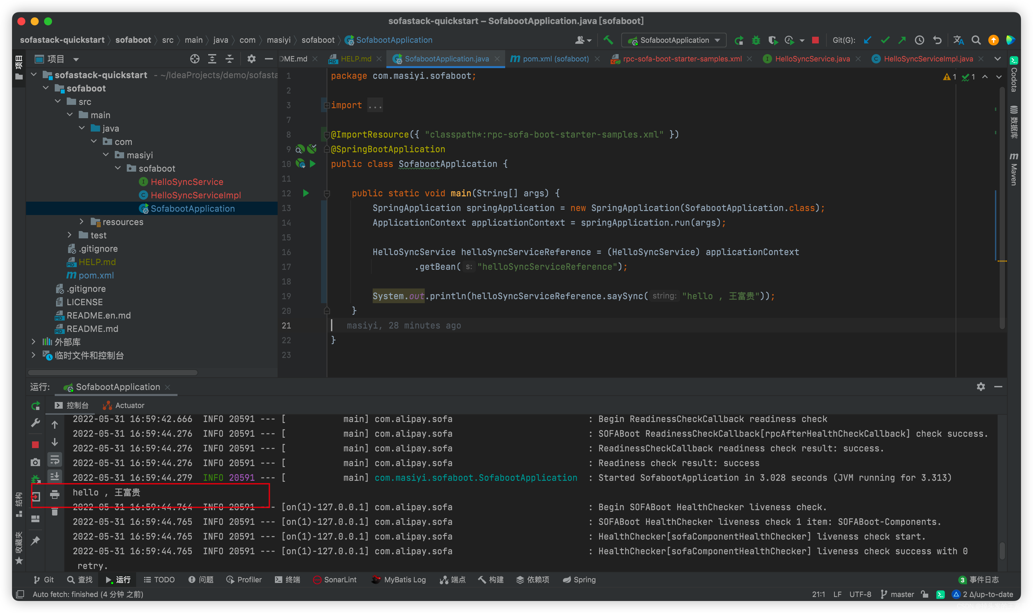Hide the project tool window
1033x613 pixels.
(269, 59)
